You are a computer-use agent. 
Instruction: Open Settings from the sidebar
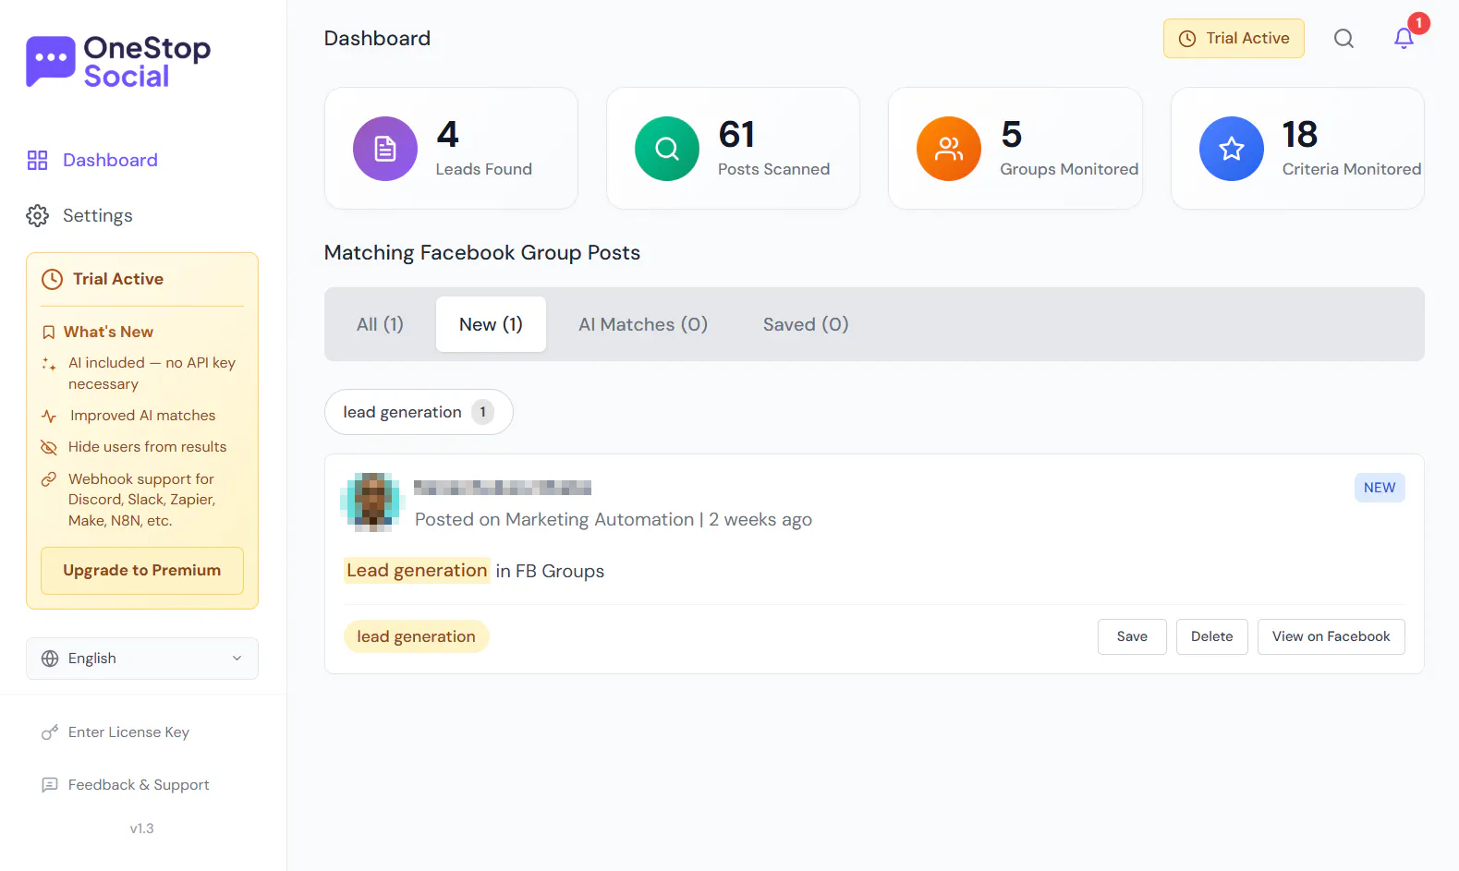[x=97, y=215]
